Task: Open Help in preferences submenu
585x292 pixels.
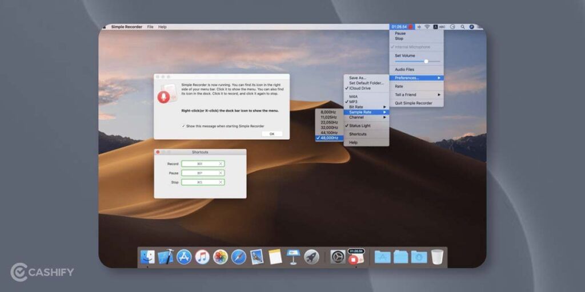Action: pos(366,143)
